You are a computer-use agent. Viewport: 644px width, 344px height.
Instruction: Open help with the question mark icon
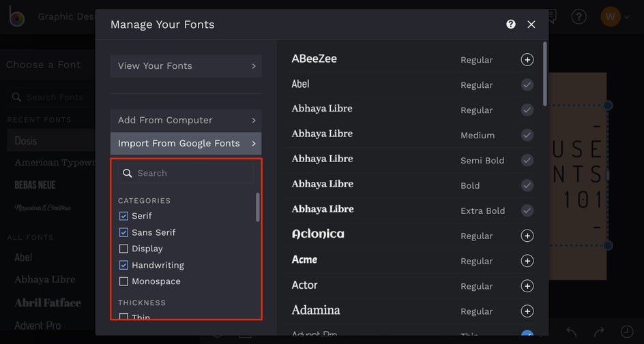511,25
